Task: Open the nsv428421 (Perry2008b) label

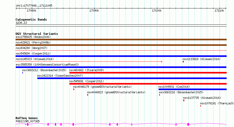Action: 33,42
